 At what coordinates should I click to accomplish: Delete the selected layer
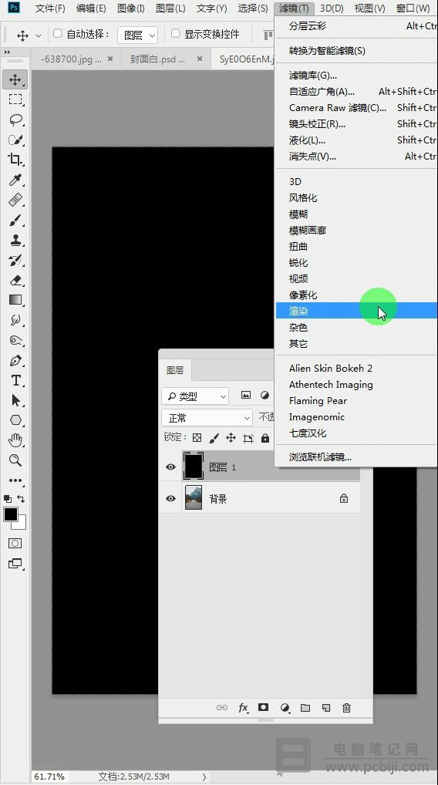[346, 707]
